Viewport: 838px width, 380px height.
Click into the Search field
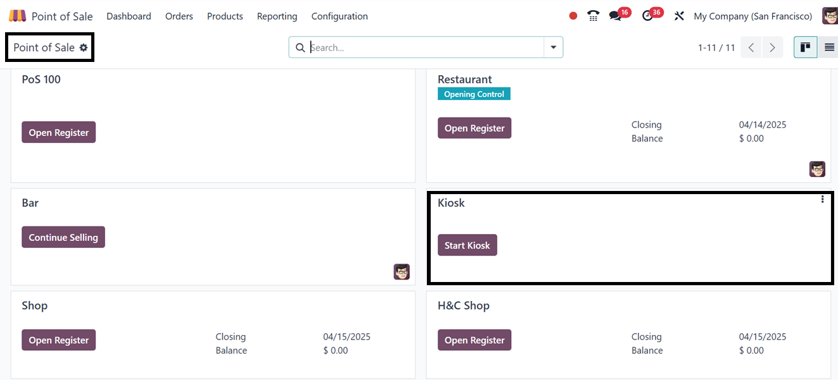pyautogui.click(x=424, y=47)
